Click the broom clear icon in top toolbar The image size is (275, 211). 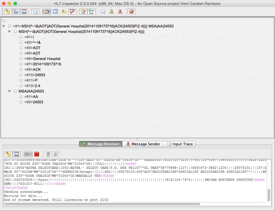click(8, 12)
